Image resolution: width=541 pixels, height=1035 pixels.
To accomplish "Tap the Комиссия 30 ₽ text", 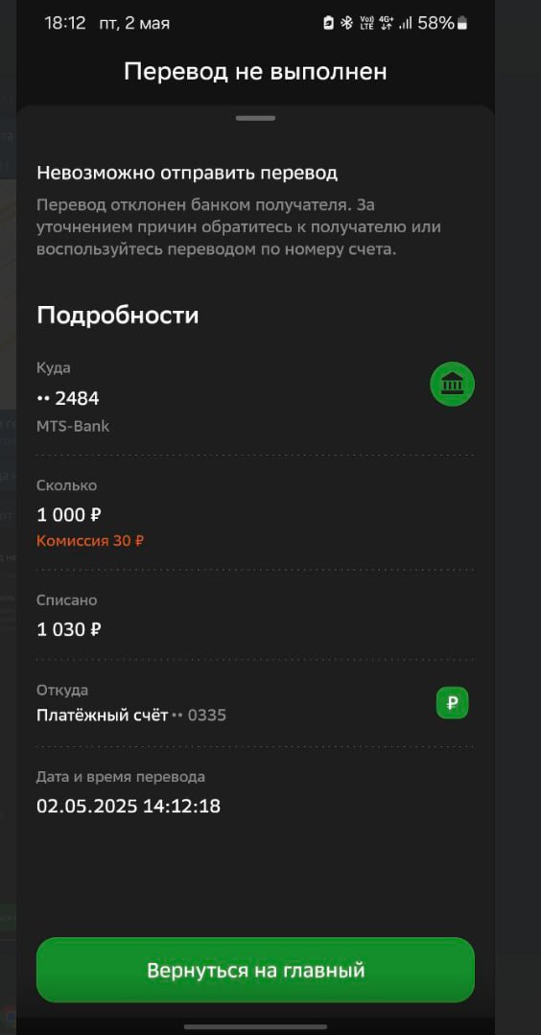I will tap(90, 541).
